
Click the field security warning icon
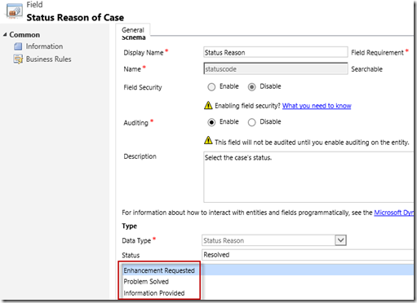point(208,105)
